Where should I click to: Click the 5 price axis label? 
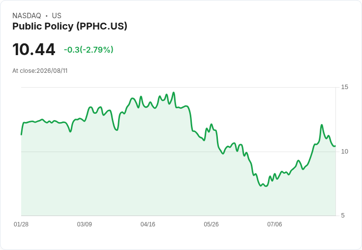[343, 216]
